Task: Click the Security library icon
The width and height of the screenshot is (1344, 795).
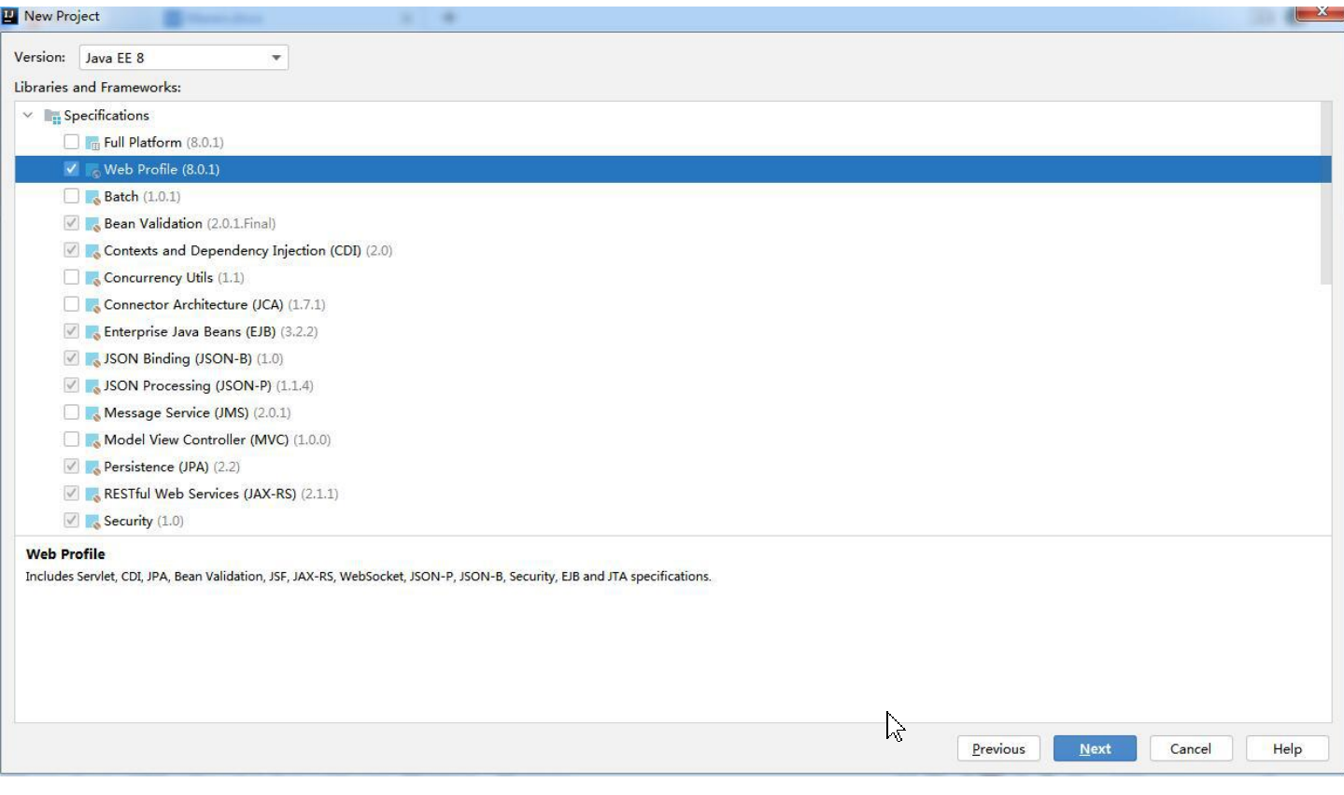Action: (92, 522)
